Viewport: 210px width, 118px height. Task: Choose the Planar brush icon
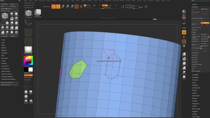pos(12,23)
